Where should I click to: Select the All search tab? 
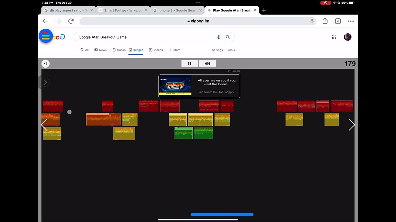pyautogui.click(x=84, y=50)
